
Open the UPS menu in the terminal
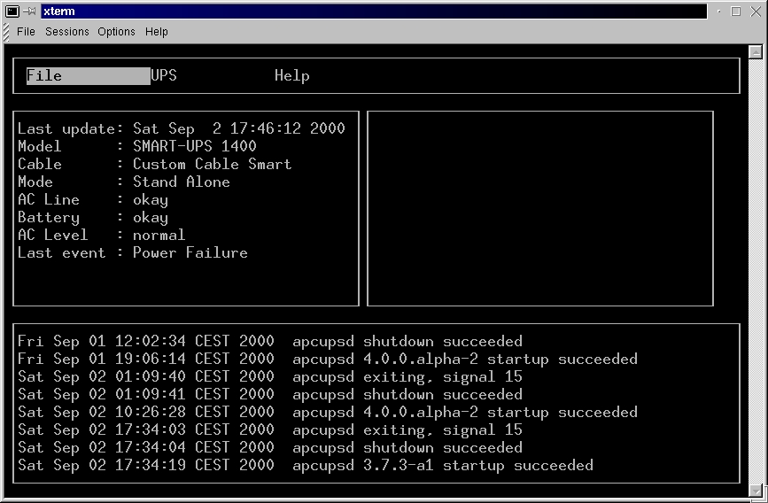point(164,76)
